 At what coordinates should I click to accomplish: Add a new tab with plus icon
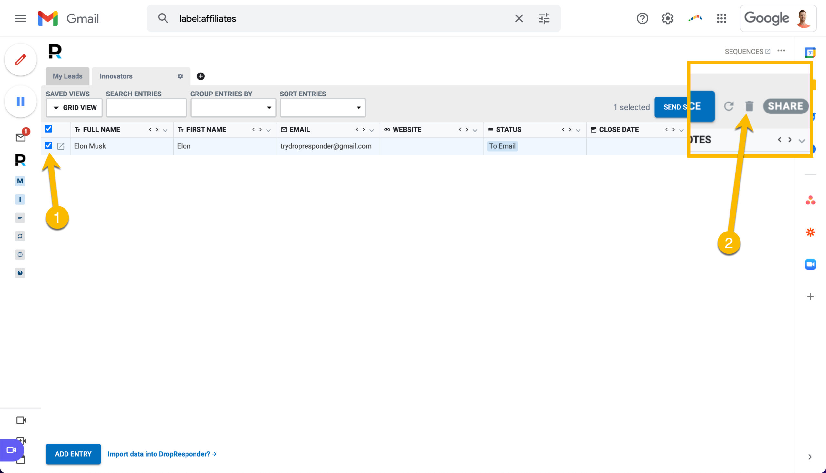click(201, 76)
